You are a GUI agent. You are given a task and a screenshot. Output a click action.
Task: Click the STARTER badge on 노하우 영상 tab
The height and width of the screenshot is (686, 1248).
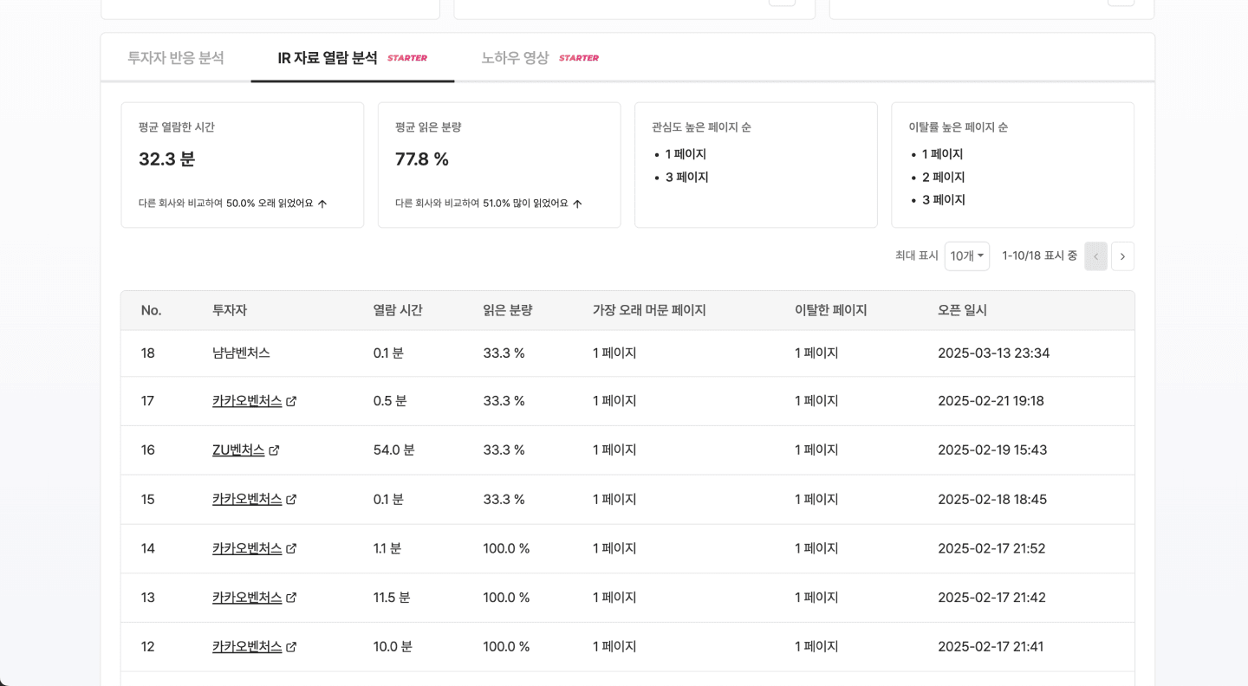tap(579, 58)
